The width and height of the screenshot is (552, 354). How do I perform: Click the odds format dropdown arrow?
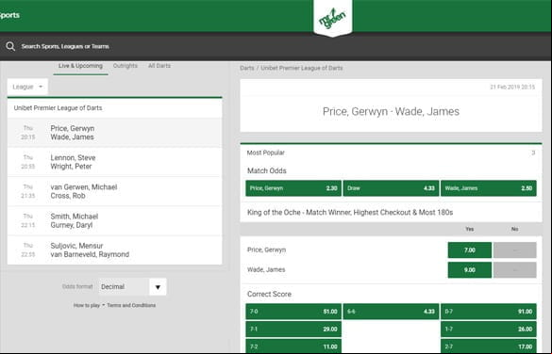click(x=158, y=287)
